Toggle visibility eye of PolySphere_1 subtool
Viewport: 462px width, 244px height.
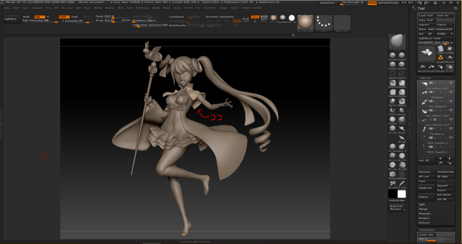coord(451,129)
